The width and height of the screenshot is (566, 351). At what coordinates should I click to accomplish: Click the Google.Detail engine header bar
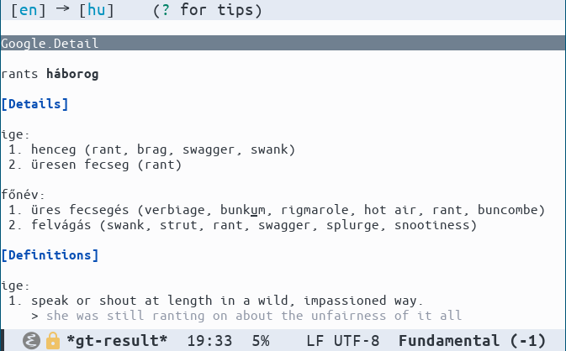[x=283, y=43]
